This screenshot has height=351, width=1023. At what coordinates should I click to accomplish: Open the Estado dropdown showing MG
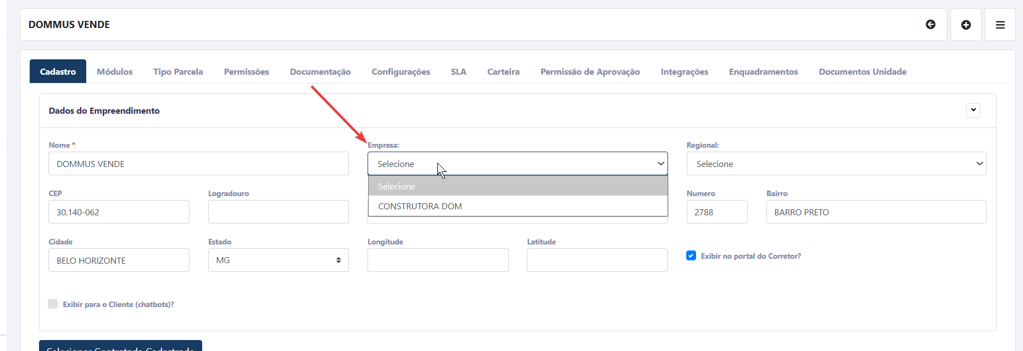pyautogui.click(x=279, y=260)
